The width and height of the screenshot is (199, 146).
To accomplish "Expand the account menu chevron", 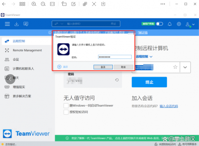I will [x=193, y=24].
